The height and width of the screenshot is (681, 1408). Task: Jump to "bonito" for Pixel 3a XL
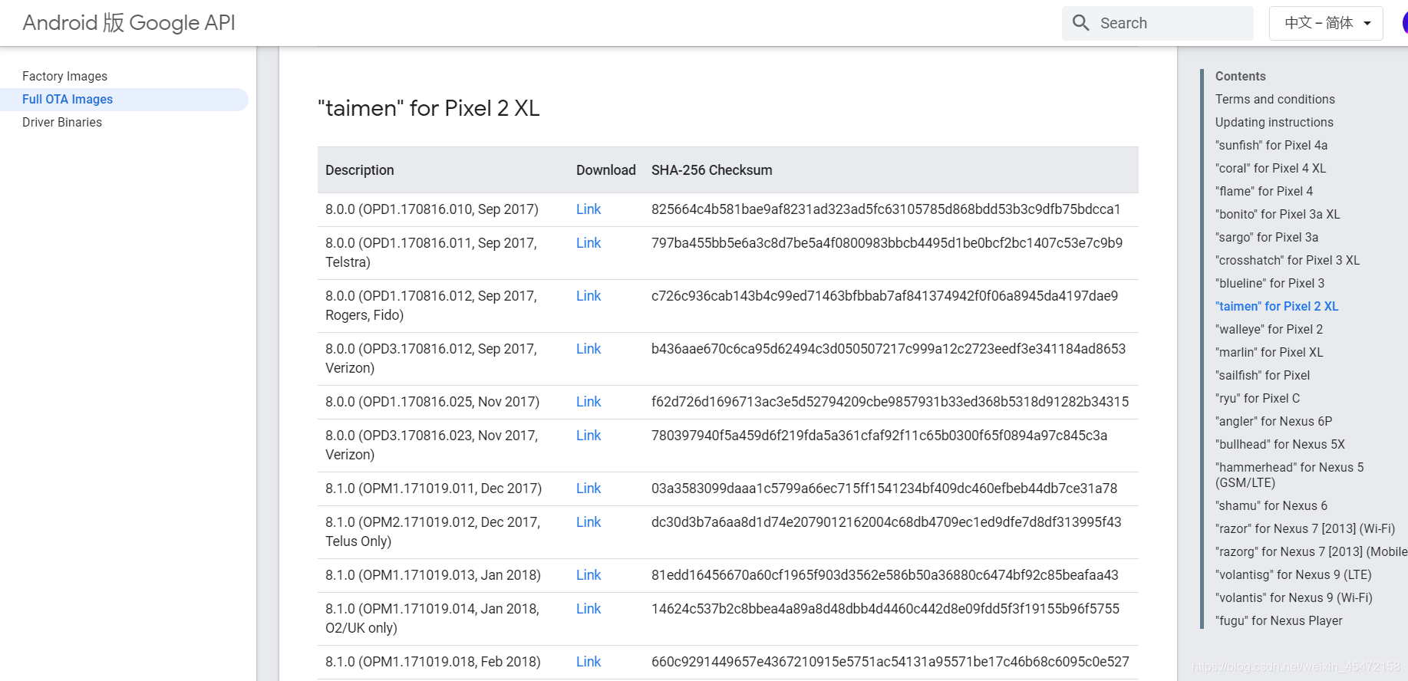click(x=1278, y=214)
